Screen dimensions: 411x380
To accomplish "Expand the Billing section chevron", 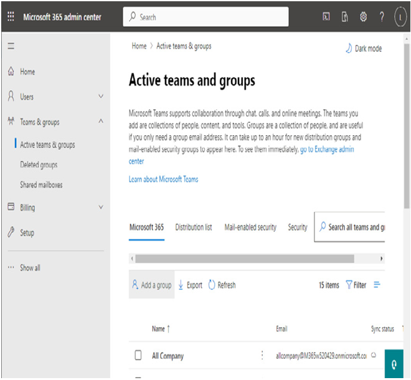I will point(101,207).
